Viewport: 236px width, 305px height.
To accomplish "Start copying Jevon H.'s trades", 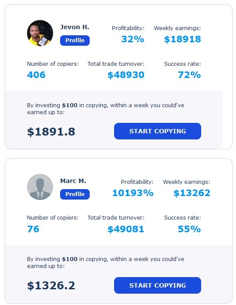I will 158,131.
